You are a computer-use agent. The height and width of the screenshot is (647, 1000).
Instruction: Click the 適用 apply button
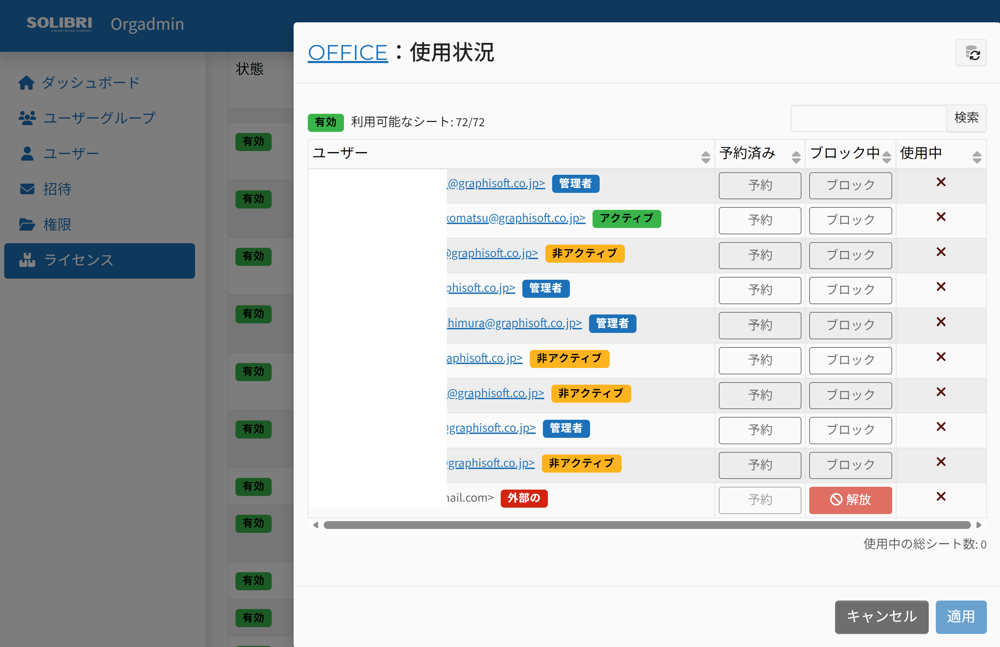pyautogui.click(x=961, y=616)
